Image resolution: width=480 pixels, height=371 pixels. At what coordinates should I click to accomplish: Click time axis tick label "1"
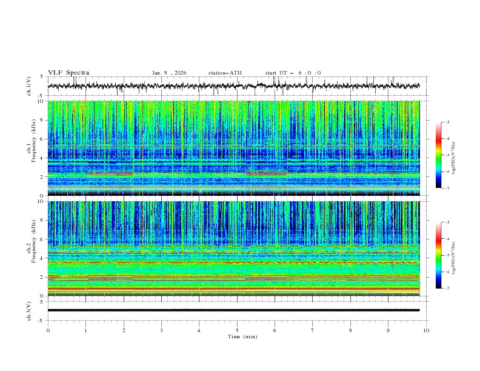(85, 330)
